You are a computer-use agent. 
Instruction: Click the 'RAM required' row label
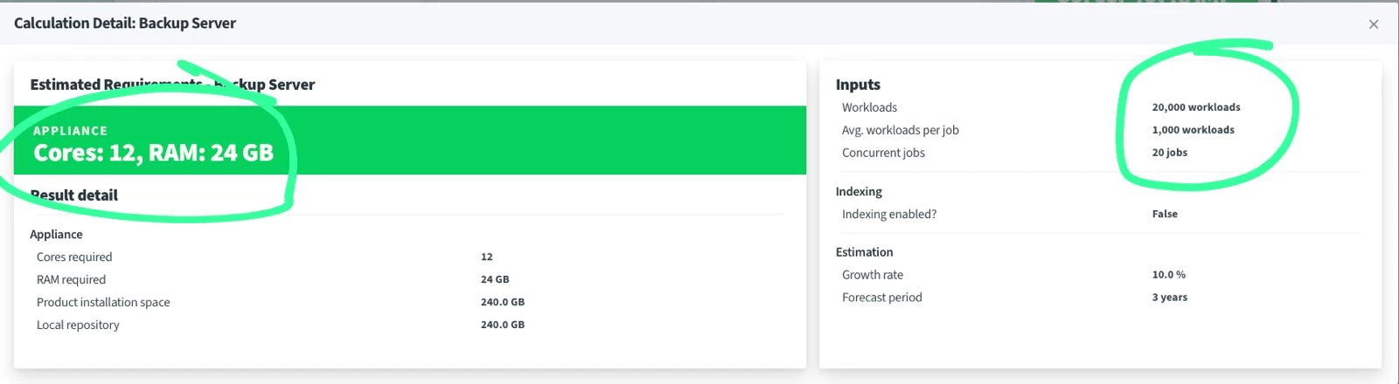[x=71, y=279]
